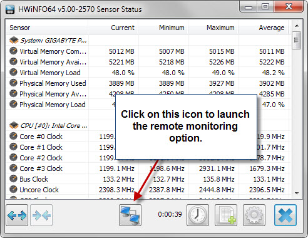Click the Minimum column header
Image resolution: width=308 pixels, height=238 pixels.
(x=163, y=28)
